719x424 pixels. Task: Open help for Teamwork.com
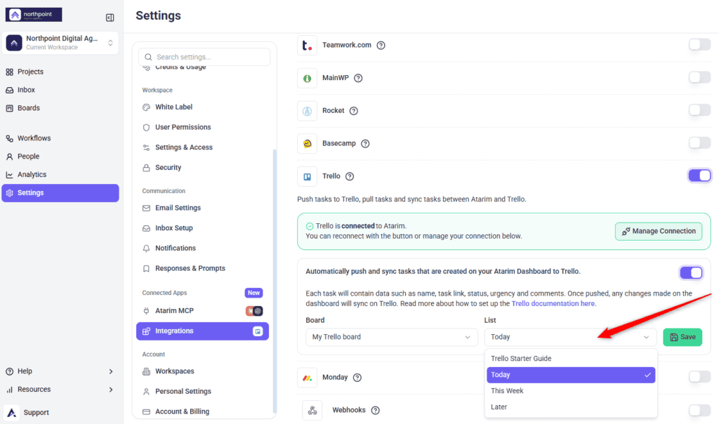click(381, 46)
